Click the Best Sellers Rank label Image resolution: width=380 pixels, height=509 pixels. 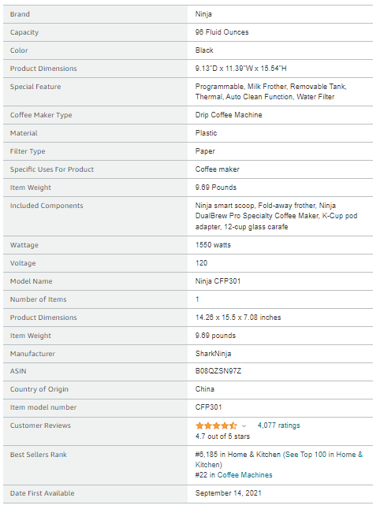39,455
